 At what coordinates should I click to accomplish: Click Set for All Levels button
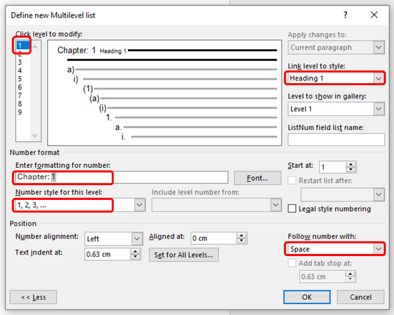183,255
